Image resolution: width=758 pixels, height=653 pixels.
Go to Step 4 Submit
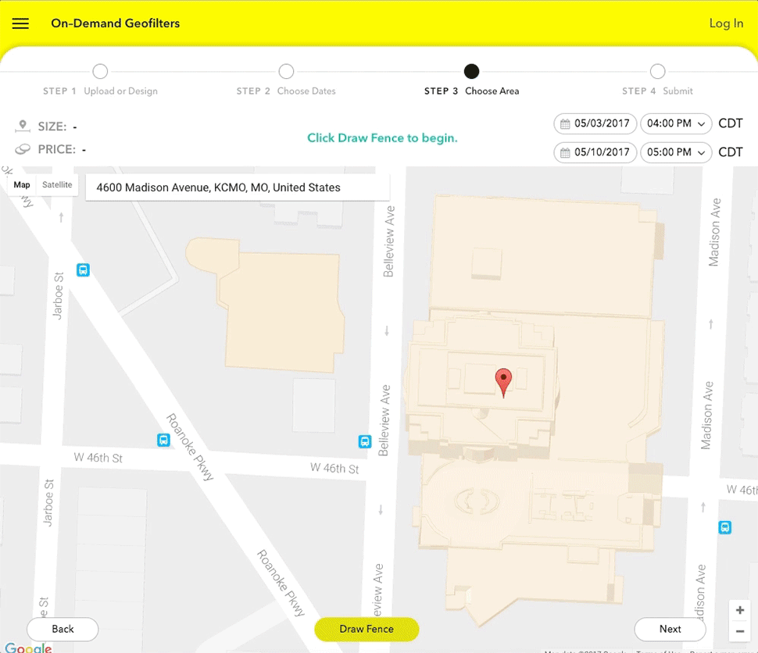click(x=657, y=71)
